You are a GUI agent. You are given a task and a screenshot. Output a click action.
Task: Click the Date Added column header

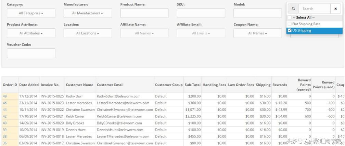pyautogui.click(x=29, y=85)
